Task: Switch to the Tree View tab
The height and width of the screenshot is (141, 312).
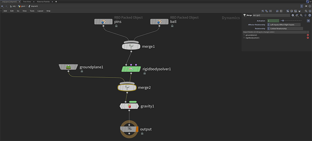Action: 27,2
